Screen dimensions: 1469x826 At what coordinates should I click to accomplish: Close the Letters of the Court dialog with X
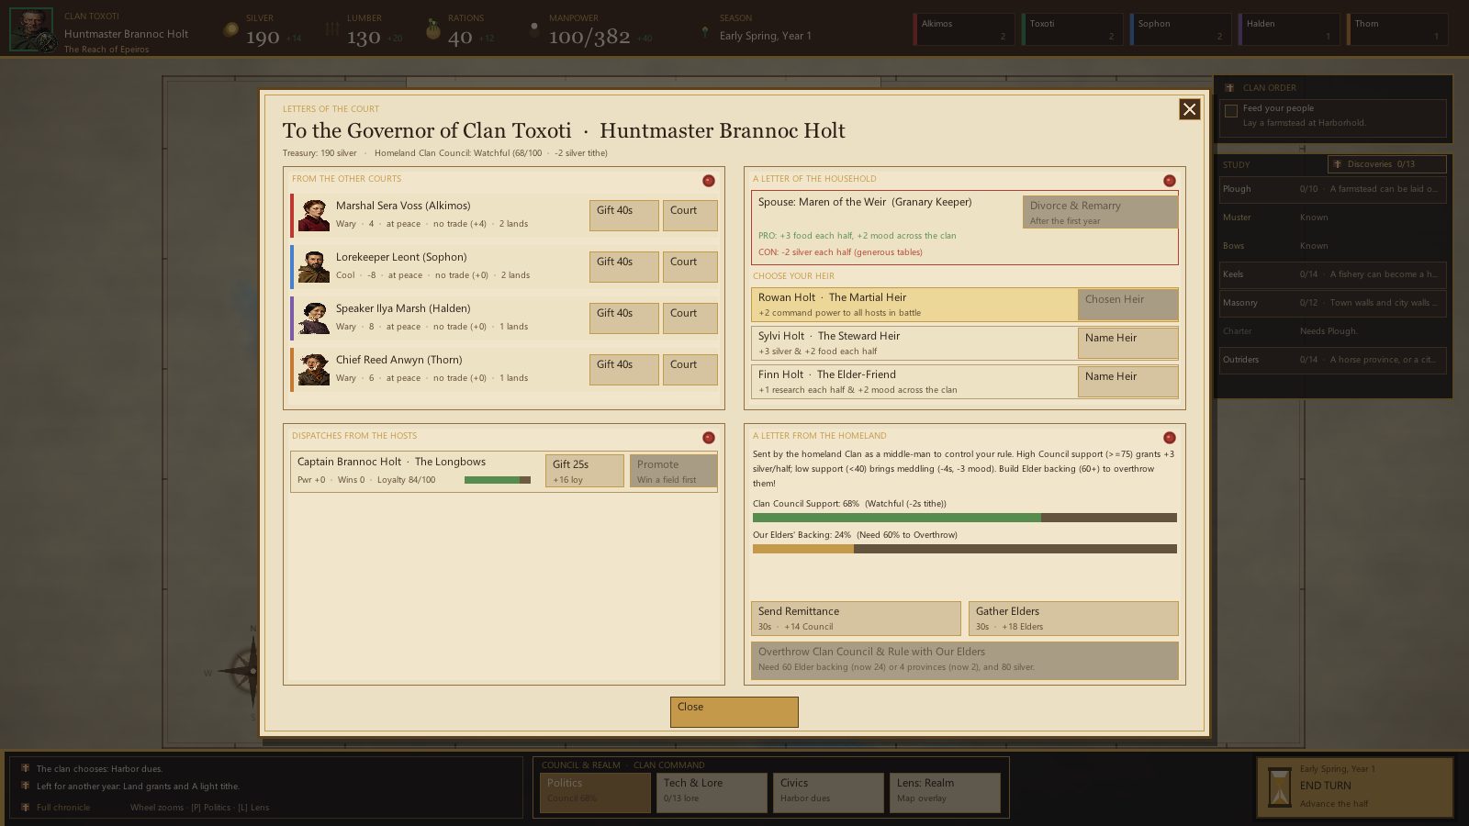click(x=1189, y=109)
